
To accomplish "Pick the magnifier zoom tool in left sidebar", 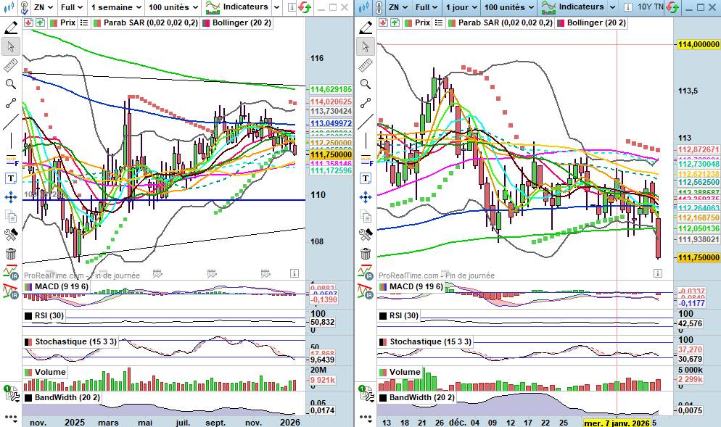I will 10,84.
